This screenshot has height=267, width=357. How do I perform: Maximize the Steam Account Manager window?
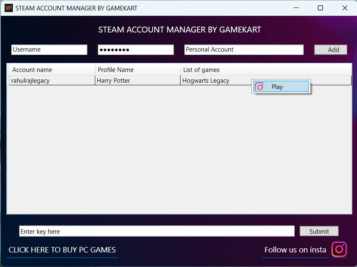tap(320, 8)
